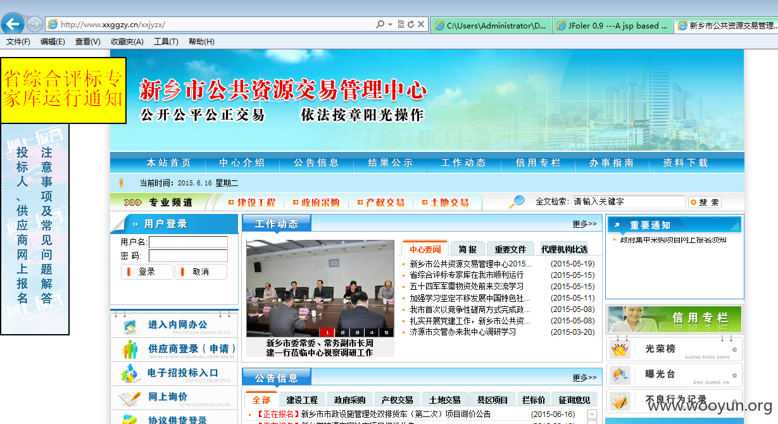Click the 用户名 input field
This screenshot has height=424, width=778.
(x=188, y=242)
